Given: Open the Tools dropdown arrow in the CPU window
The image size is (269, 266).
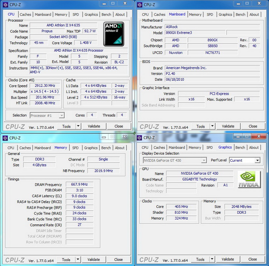Looking at the screenshot, I should tap(78, 126).
